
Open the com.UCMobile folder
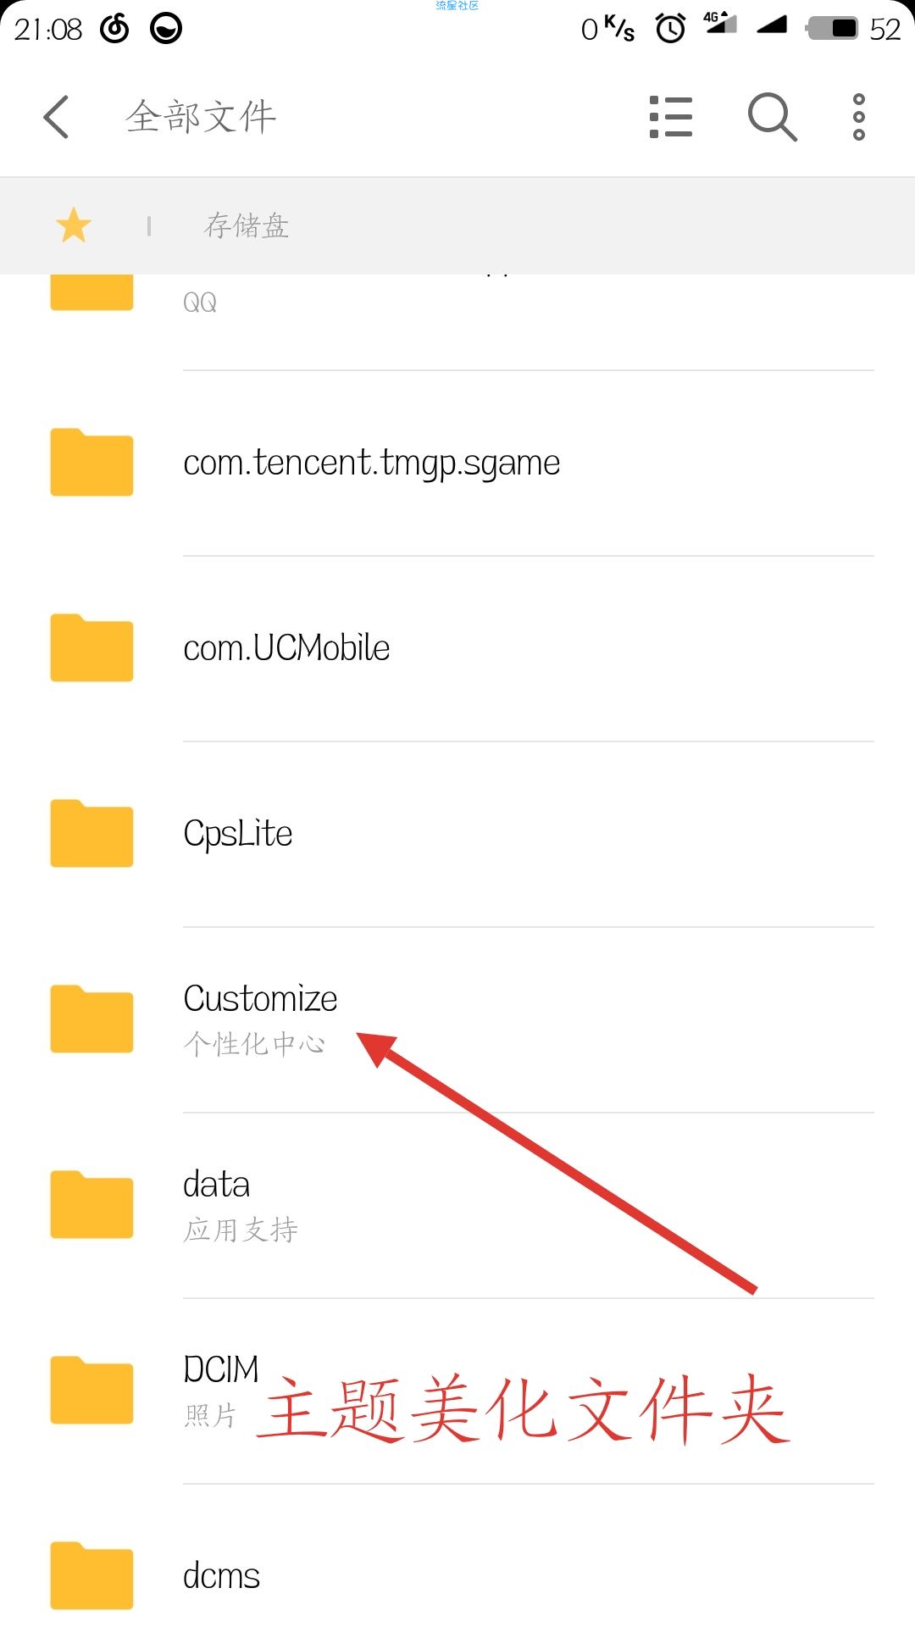click(457, 649)
